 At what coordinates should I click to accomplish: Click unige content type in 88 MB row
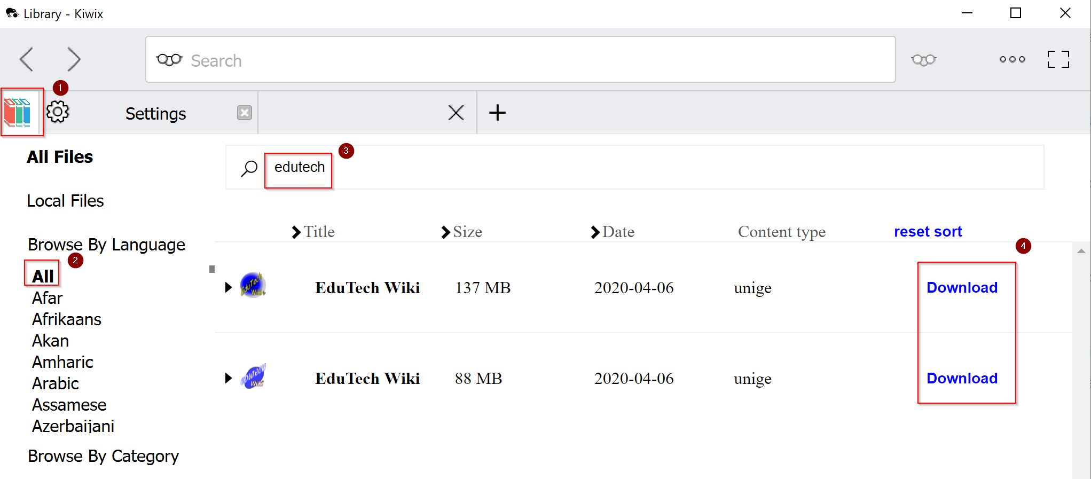[752, 379]
